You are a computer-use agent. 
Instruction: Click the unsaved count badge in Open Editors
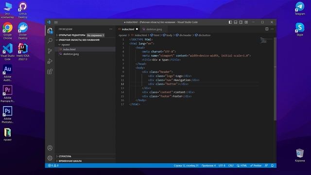click(95, 35)
